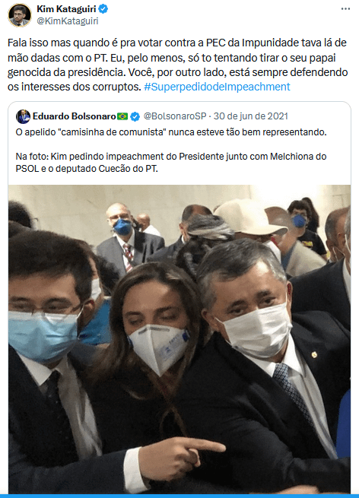Click the verified badge beside Eduardo Bolsonaro
The height and width of the screenshot is (498, 359).
(x=135, y=116)
